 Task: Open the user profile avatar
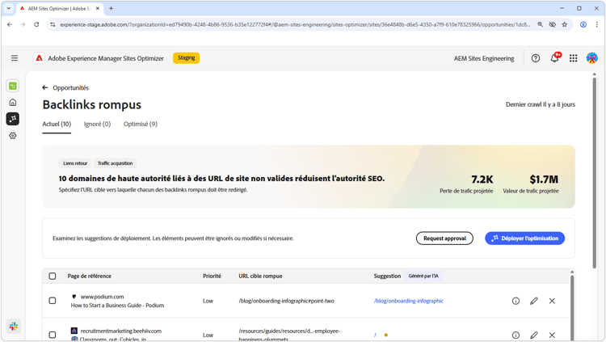(591, 58)
